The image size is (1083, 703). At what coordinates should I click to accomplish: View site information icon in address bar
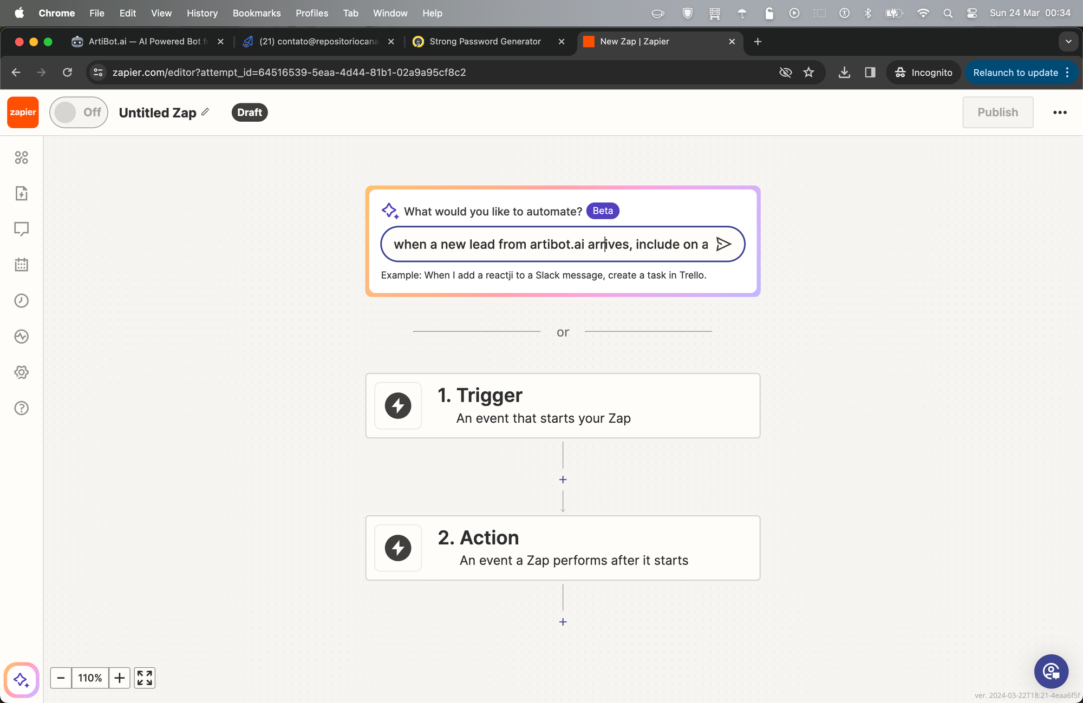[98, 73]
